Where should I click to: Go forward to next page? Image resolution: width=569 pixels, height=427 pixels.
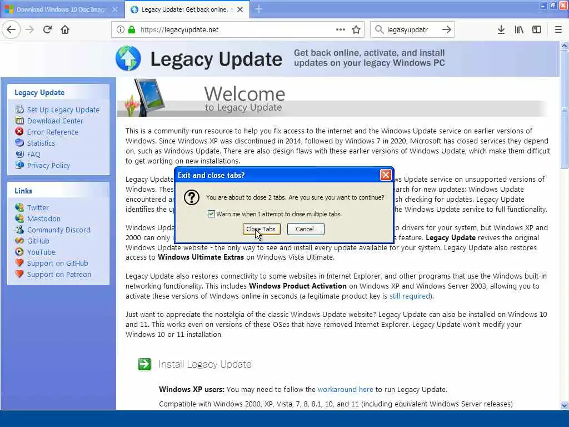pyautogui.click(x=30, y=30)
